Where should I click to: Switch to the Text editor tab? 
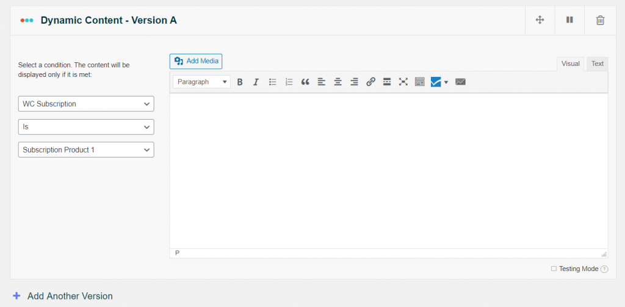click(x=598, y=64)
